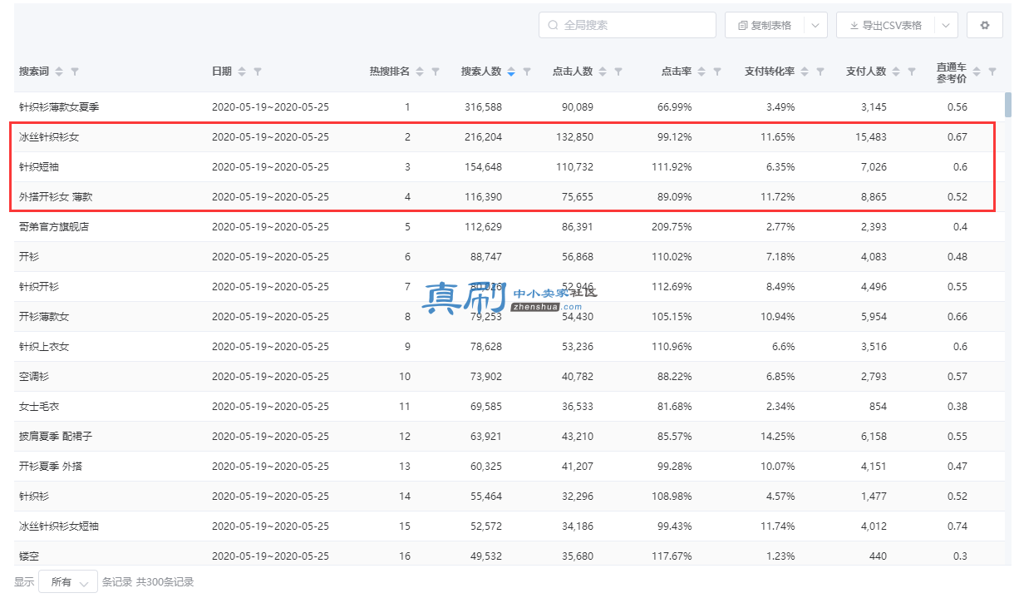This screenshot has height=598, width=1019.
Task: Focus the 全局搜索 search field
Action: pyautogui.click(x=628, y=25)
